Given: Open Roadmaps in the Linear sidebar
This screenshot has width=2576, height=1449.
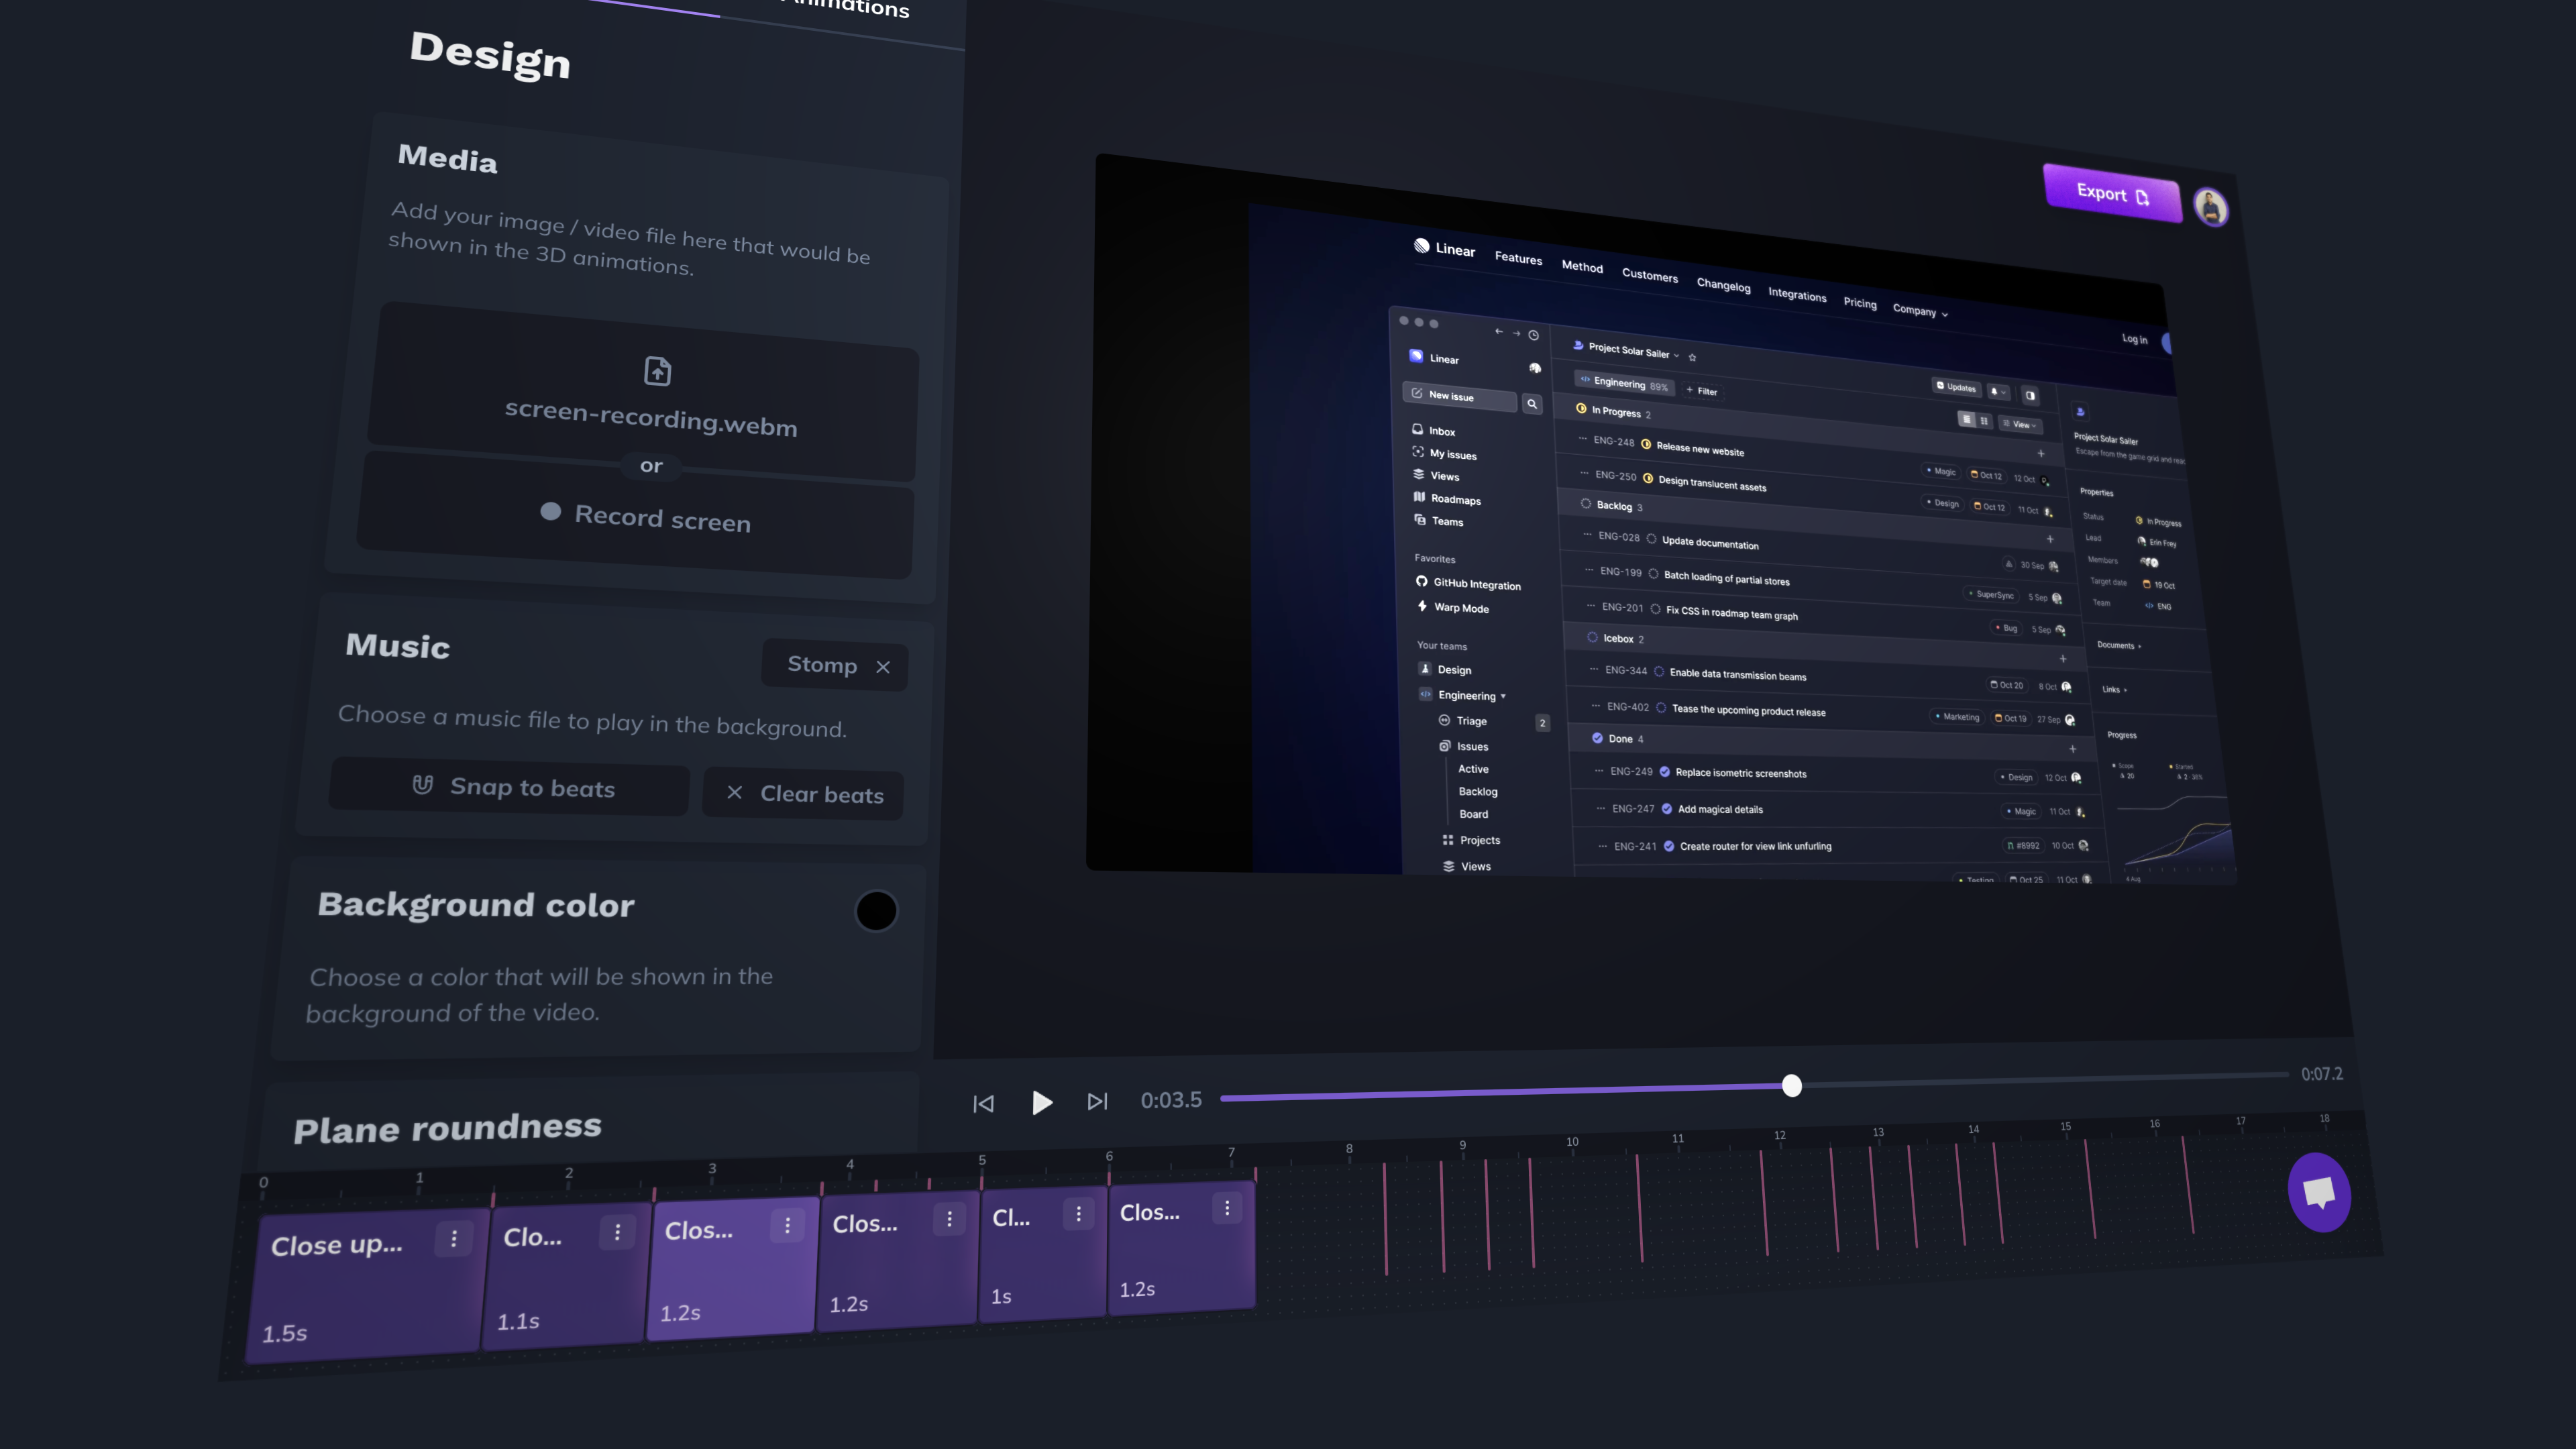Looking at the screenshot, I should [x=1447, y=499].
